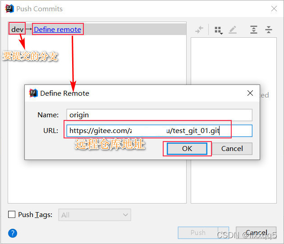Click the Collapse All icon
This screenshot has height=244, width=284.
point(269,30)
